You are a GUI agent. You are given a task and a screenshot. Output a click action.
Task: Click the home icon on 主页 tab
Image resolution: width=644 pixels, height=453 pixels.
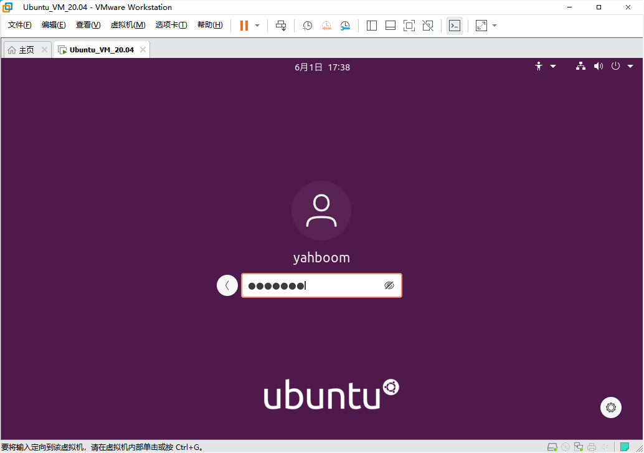coord(12,50)
